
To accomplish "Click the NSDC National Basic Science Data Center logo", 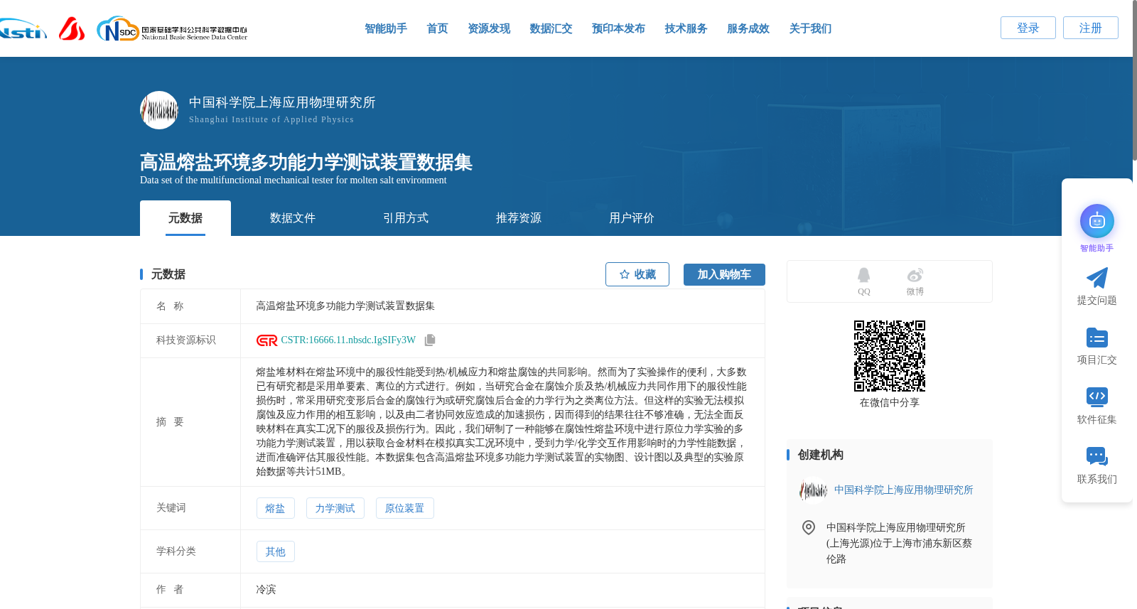I will (172, 29).
